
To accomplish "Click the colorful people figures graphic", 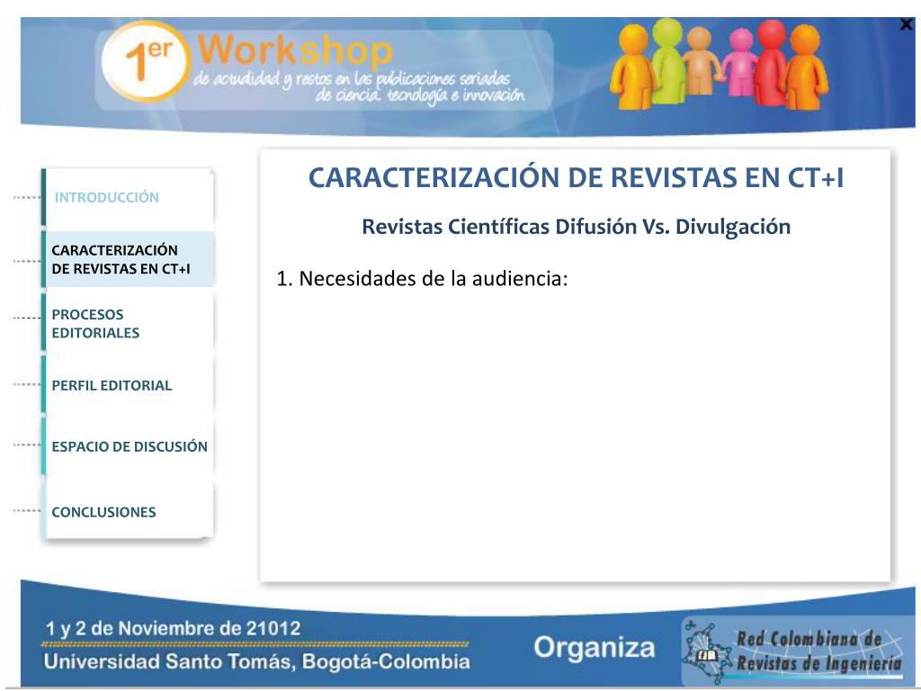I will (720, 64).
